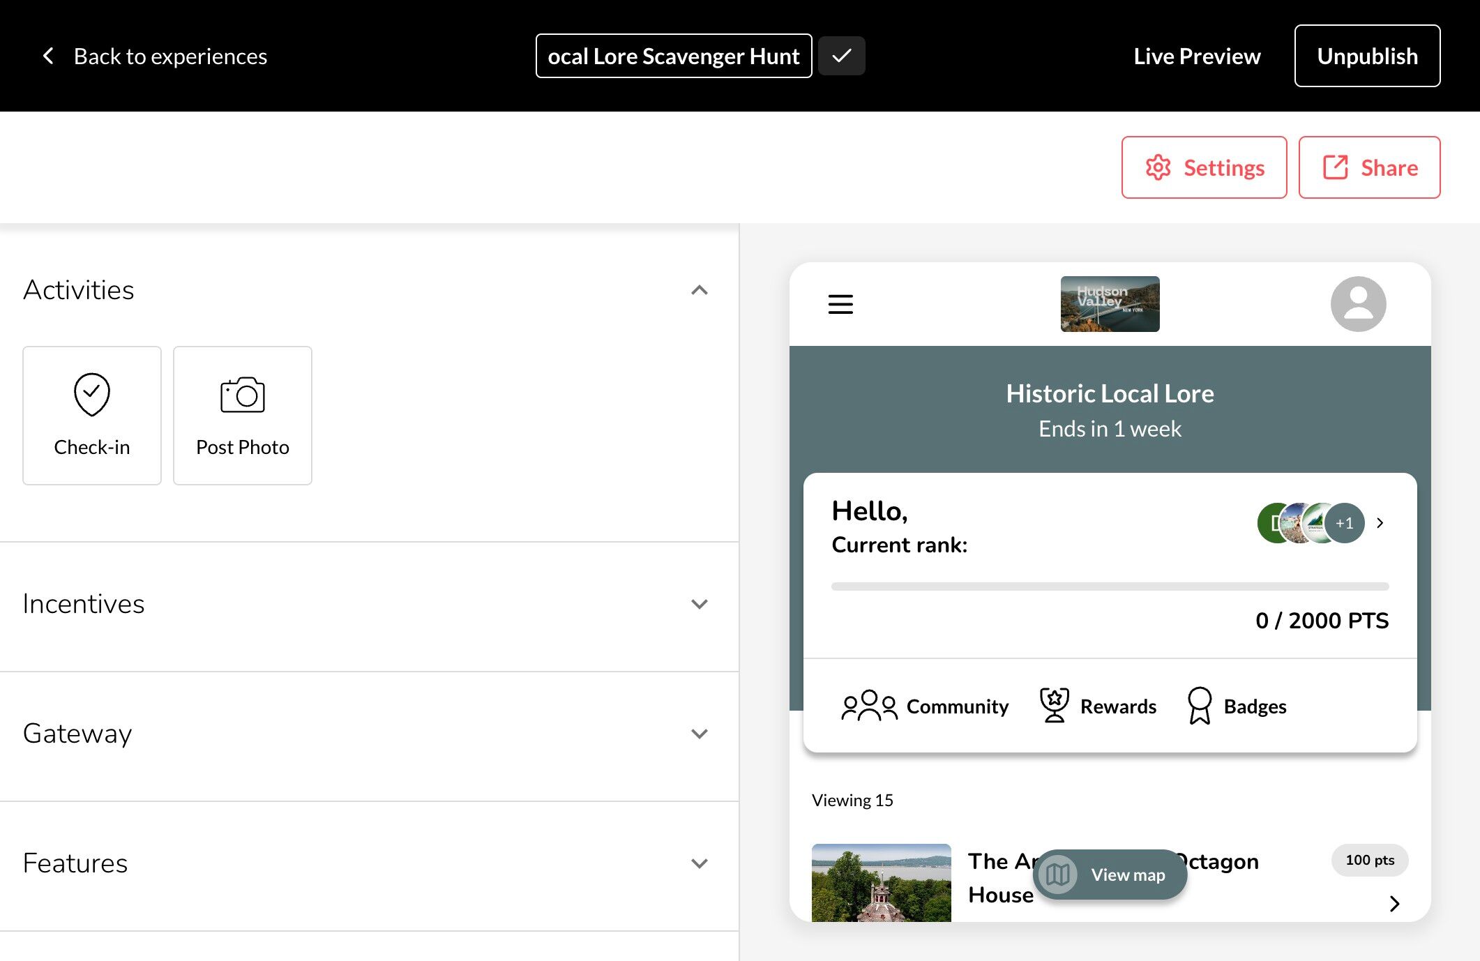Open Badges ribbon icon
Viewport: 1480px width, 961px height.
tap(1199, 706)
